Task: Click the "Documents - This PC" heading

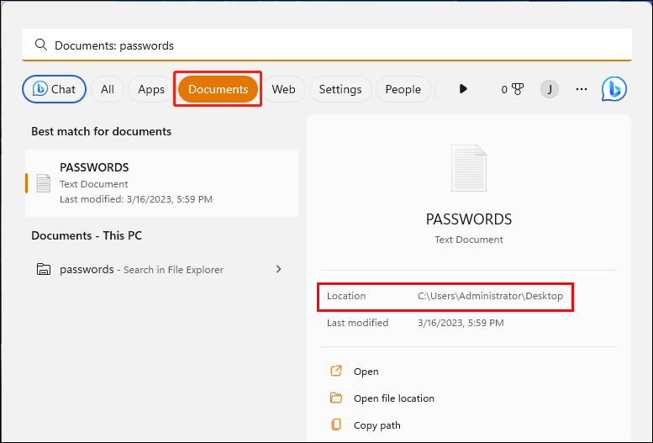Action: 87,235
